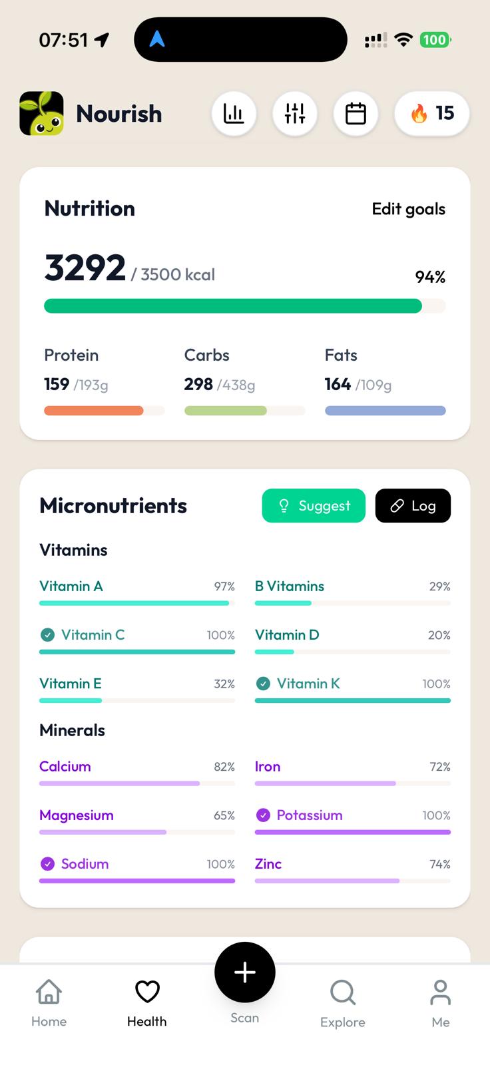Tap the Scan plus button
490x1065 pixels.
pos(244,972)
